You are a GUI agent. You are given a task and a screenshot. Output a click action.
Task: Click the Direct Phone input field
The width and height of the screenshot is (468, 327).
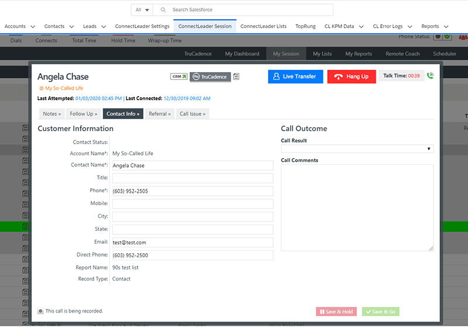click(192, 256)
